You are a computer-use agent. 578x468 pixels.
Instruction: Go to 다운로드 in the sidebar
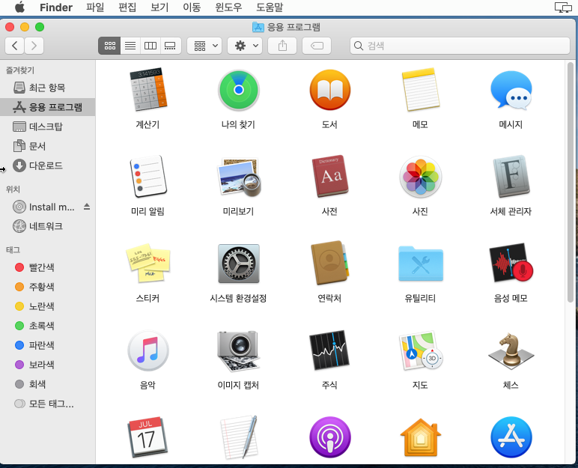(46, 165)
